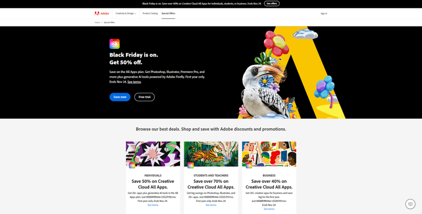
Task: Click the Save now button
Action: 120,97
